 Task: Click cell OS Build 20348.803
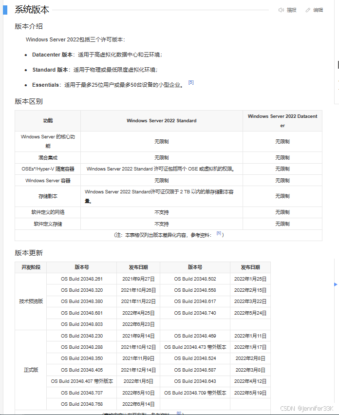click(82, 324)
